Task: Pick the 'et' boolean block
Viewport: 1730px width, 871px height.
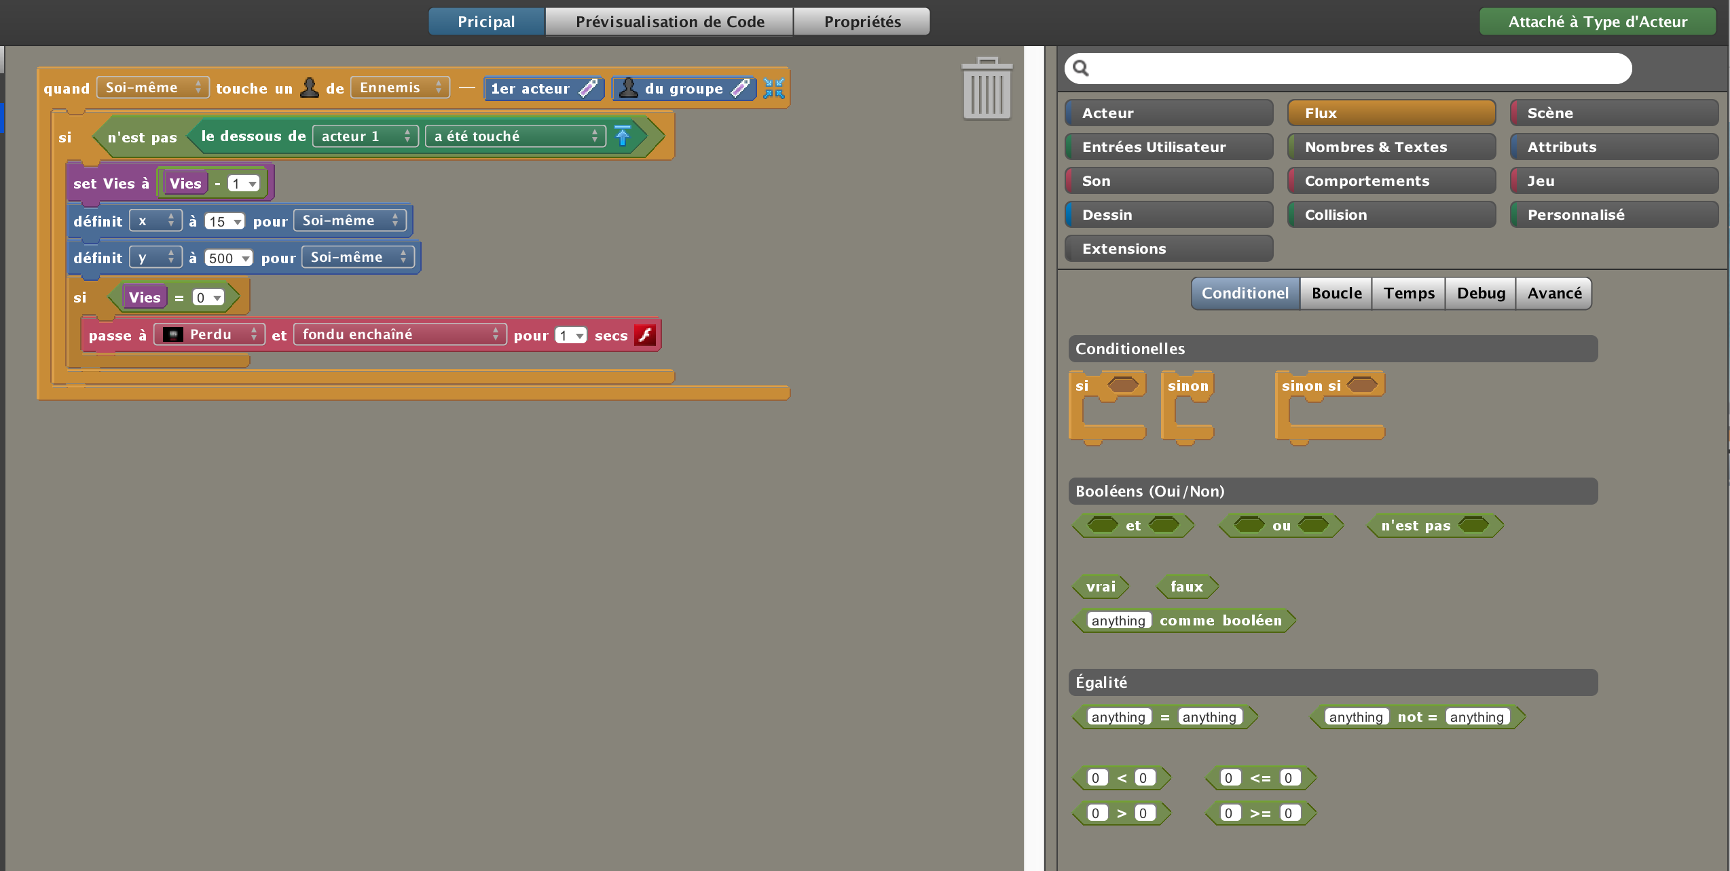Action: click(x=1133, y=525)
